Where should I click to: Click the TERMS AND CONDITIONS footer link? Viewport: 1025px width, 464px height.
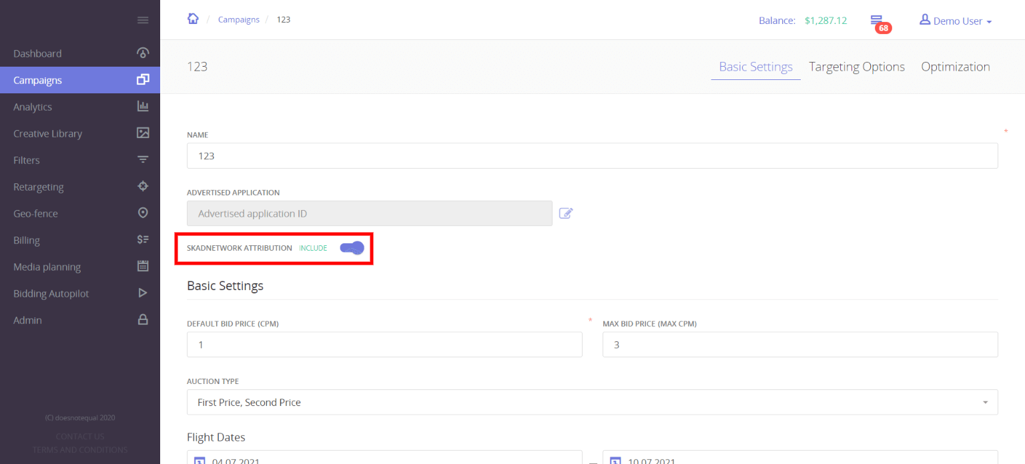coord(80,449)
